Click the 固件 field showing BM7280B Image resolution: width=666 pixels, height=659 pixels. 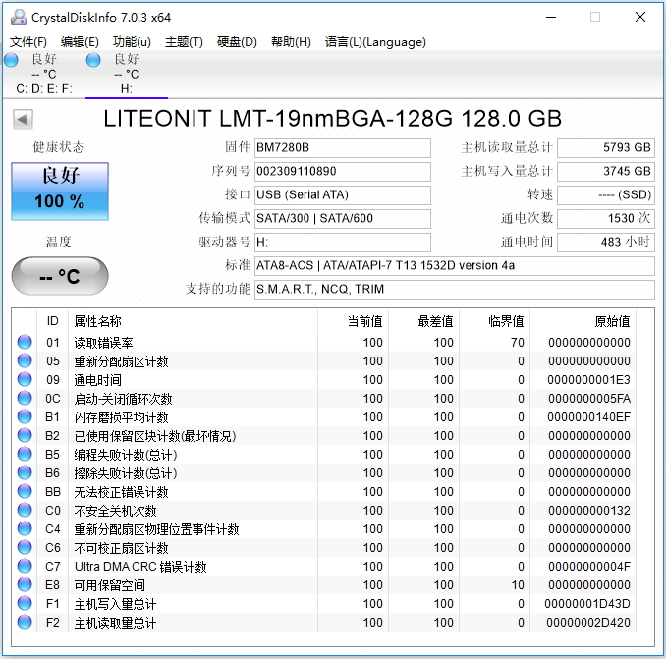point(343,147)
